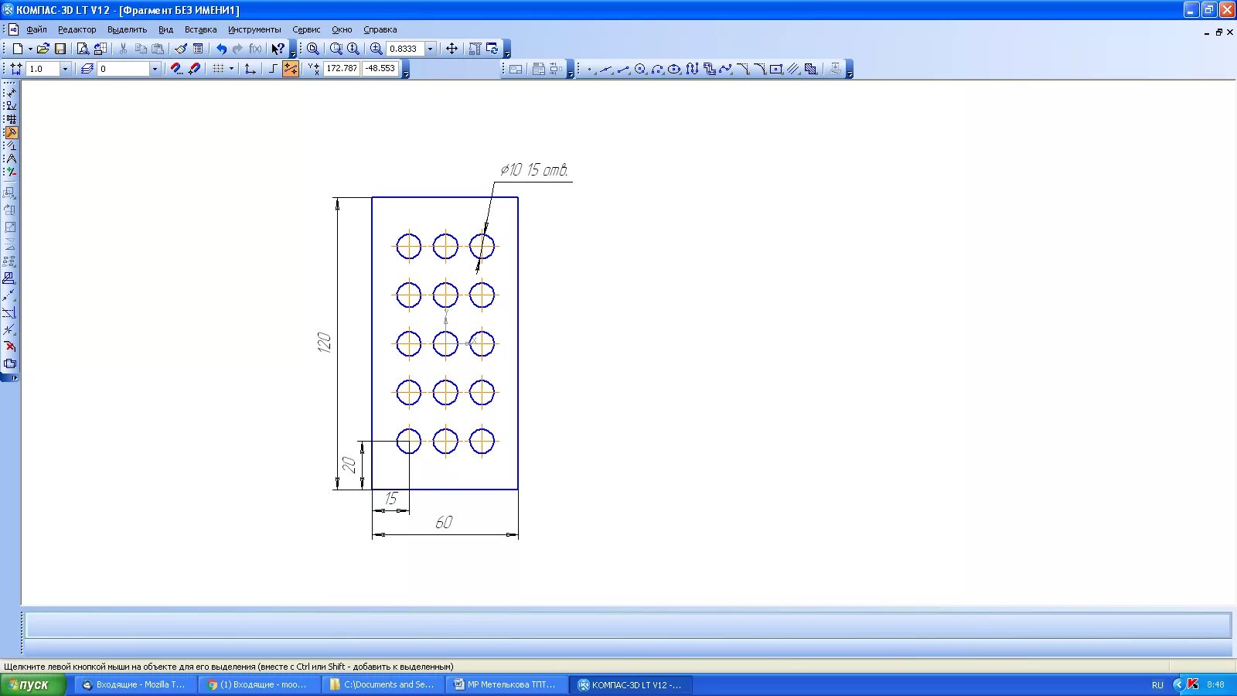Screen dimensions: 1237x696
Task: Expand the left compact panel arrow
Action: 14,378
